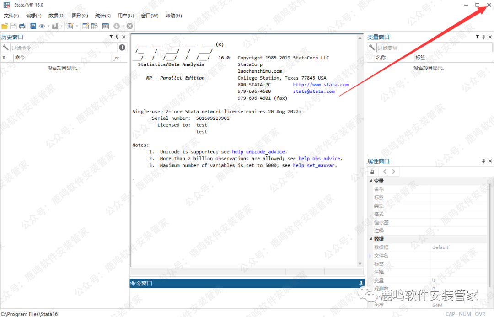Collapse the 变量 section in properties
Screen dimensions: 494x317
(x=370, y=181)
